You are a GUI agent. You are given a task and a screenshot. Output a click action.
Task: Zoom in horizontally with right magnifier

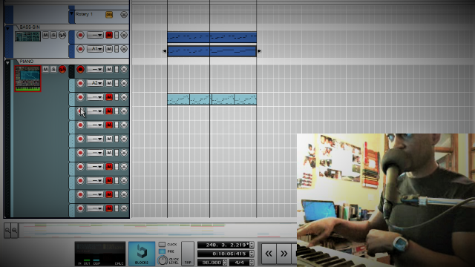(x=14, y=231)
